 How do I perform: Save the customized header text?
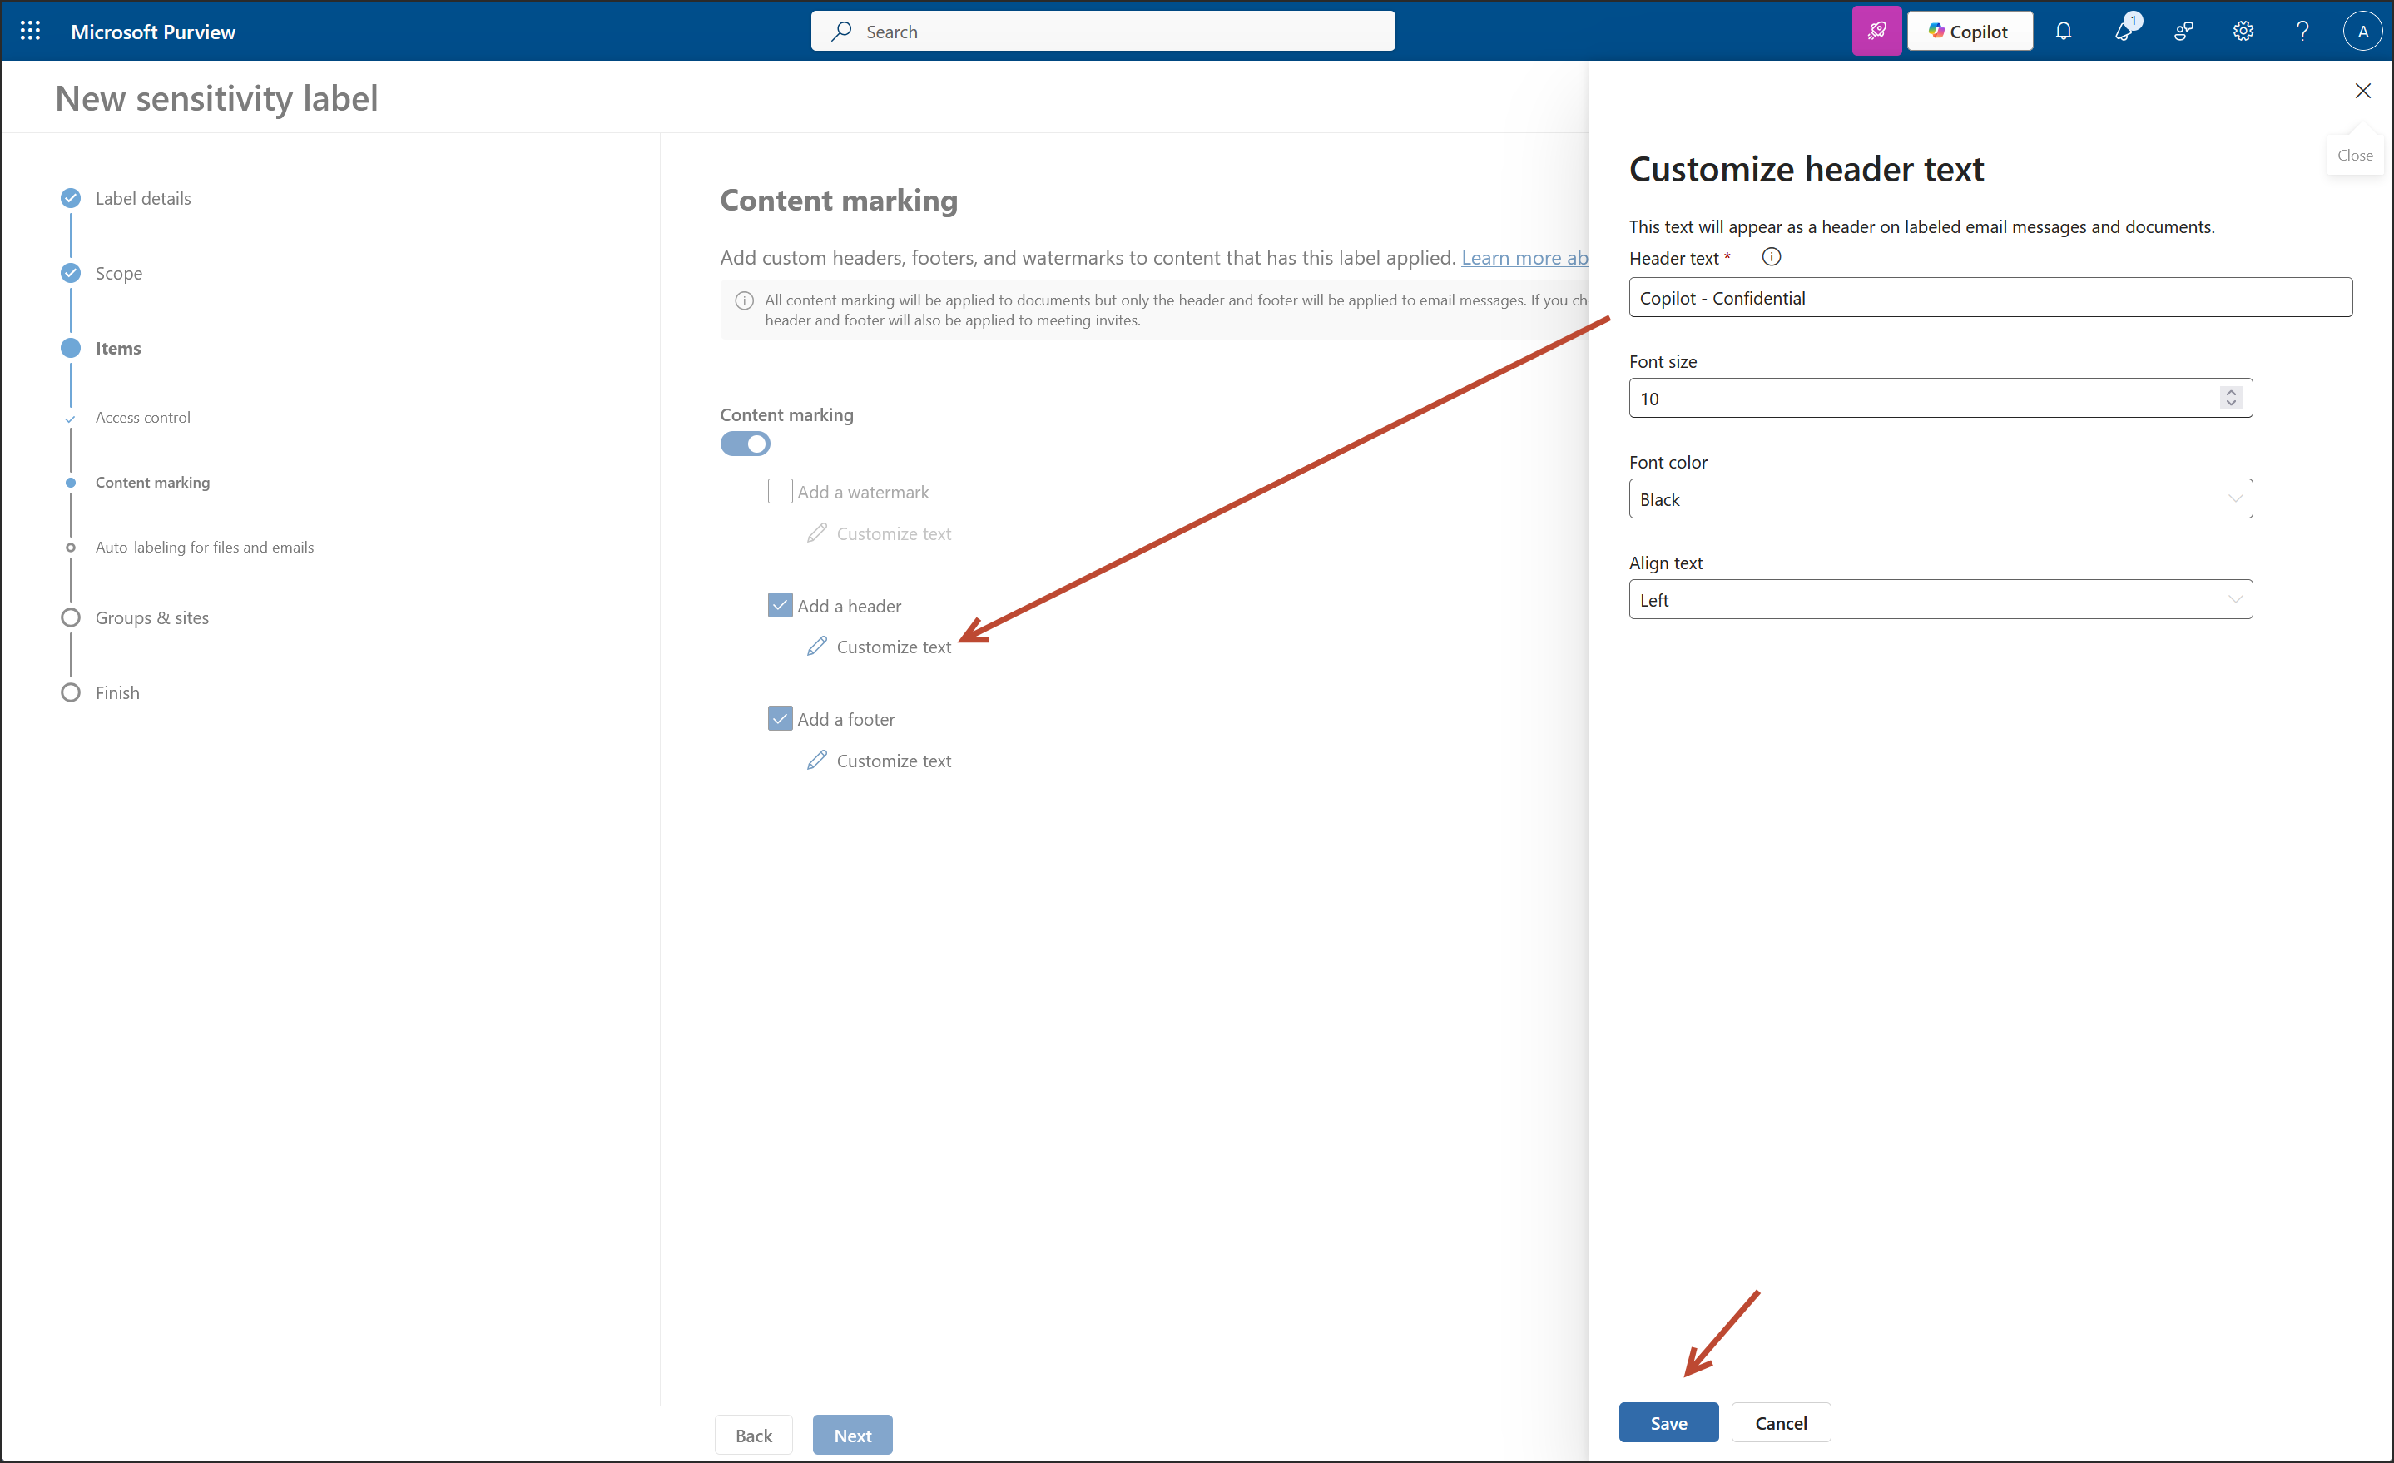coord(1668,1422)
